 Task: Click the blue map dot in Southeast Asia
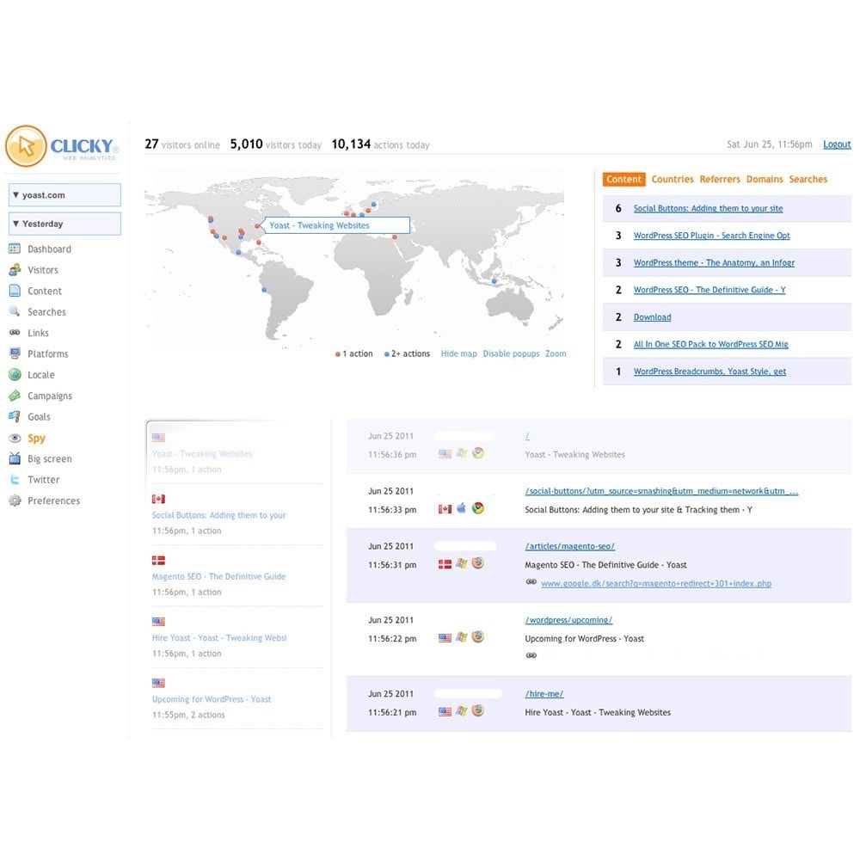coord(494,281)
